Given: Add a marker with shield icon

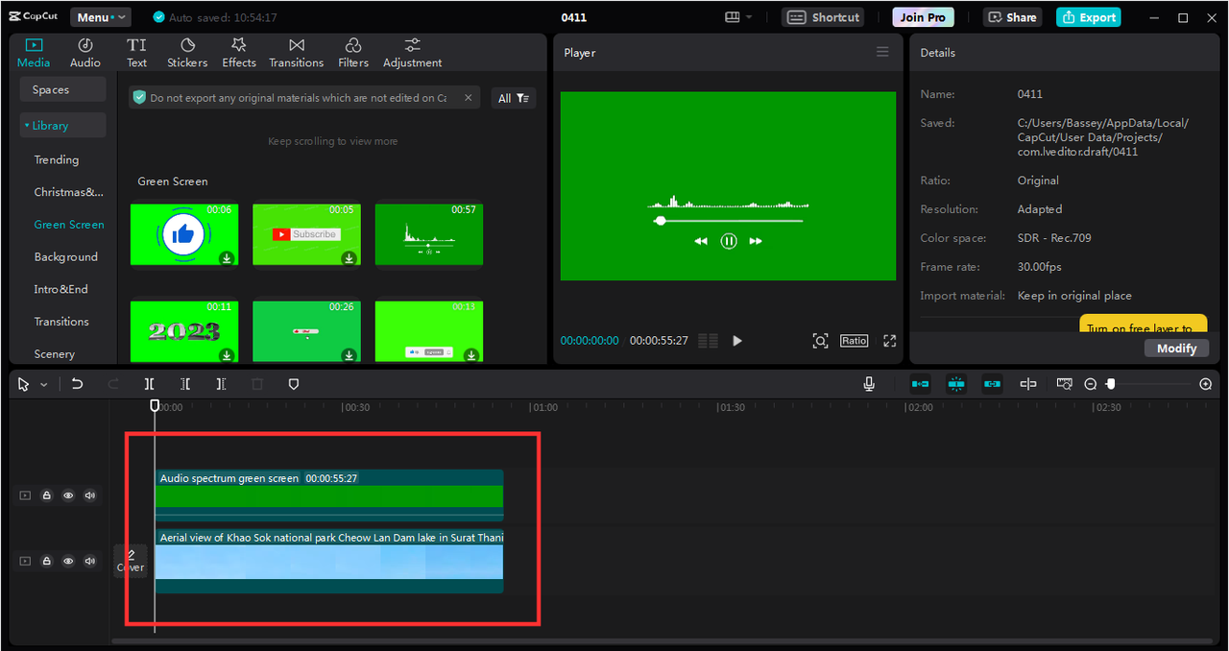Looking at the screenshot, I should [294, 384].
